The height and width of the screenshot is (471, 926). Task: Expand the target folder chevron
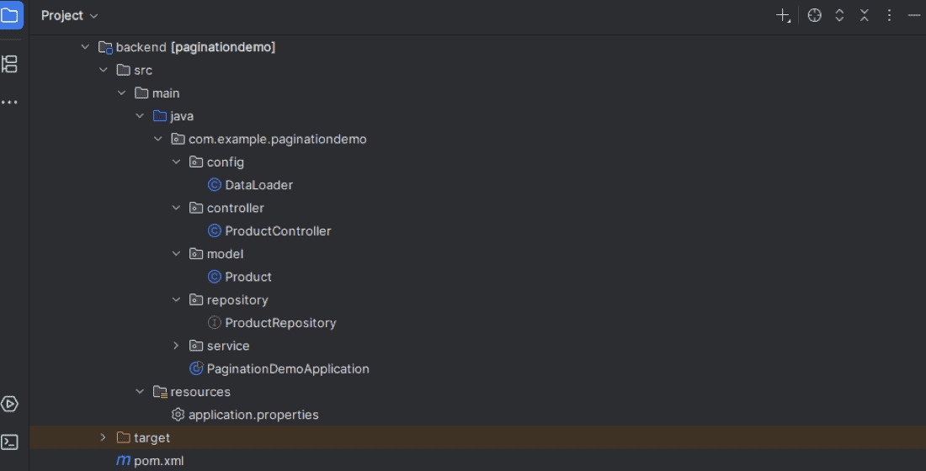click(x=104, y=438)
